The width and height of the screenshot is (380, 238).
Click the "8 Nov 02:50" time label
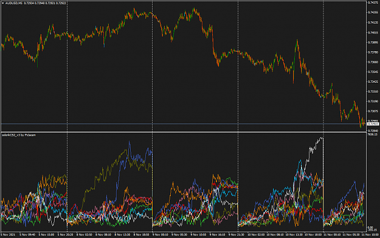[x=85, y=235]
